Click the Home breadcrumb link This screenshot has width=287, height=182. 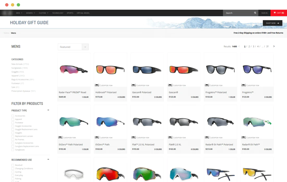(6, 33)
